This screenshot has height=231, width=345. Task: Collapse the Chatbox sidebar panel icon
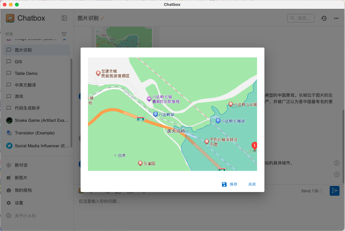click(x=64, y=18)
